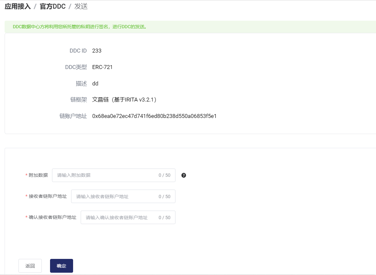Select the description value dd
Image resolution: width=376 pixels, height=275 pixels.
click(x=95, y=83)
